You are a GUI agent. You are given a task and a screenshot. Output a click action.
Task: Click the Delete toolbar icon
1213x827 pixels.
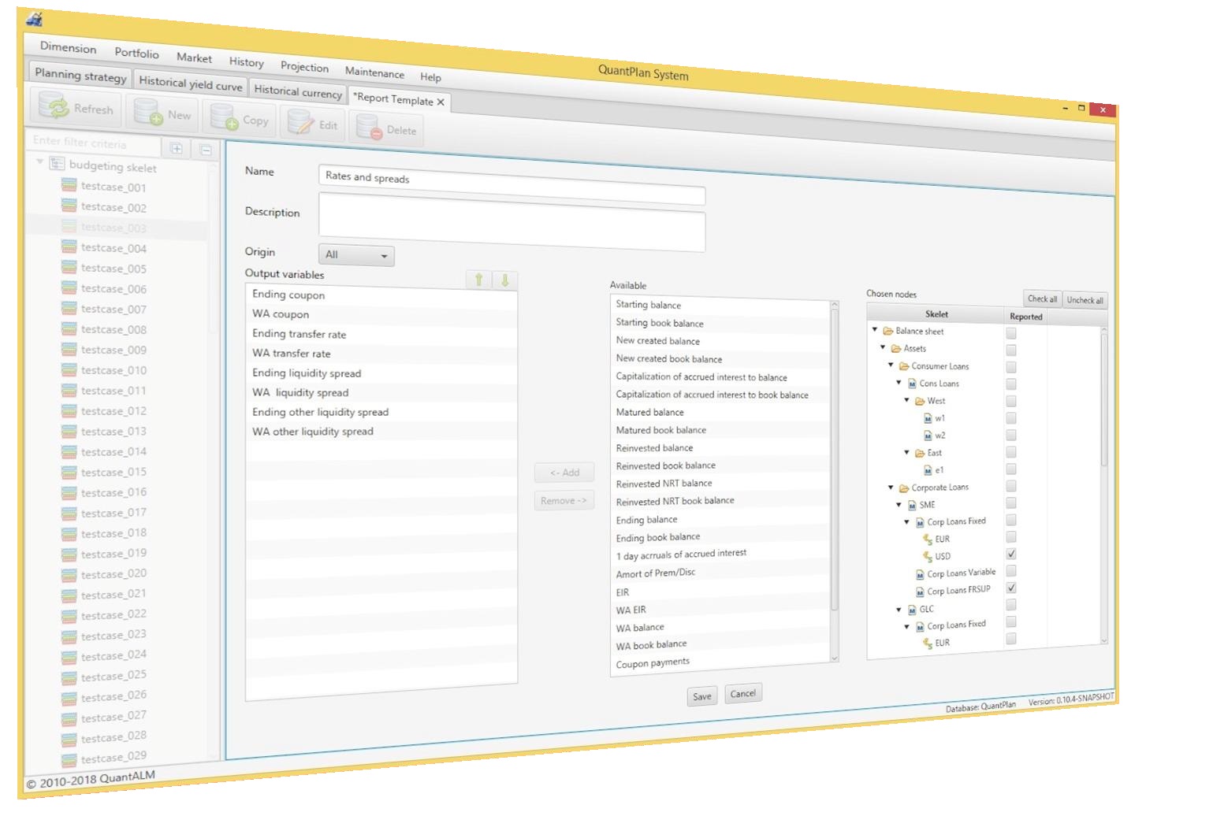click(369, 128)
